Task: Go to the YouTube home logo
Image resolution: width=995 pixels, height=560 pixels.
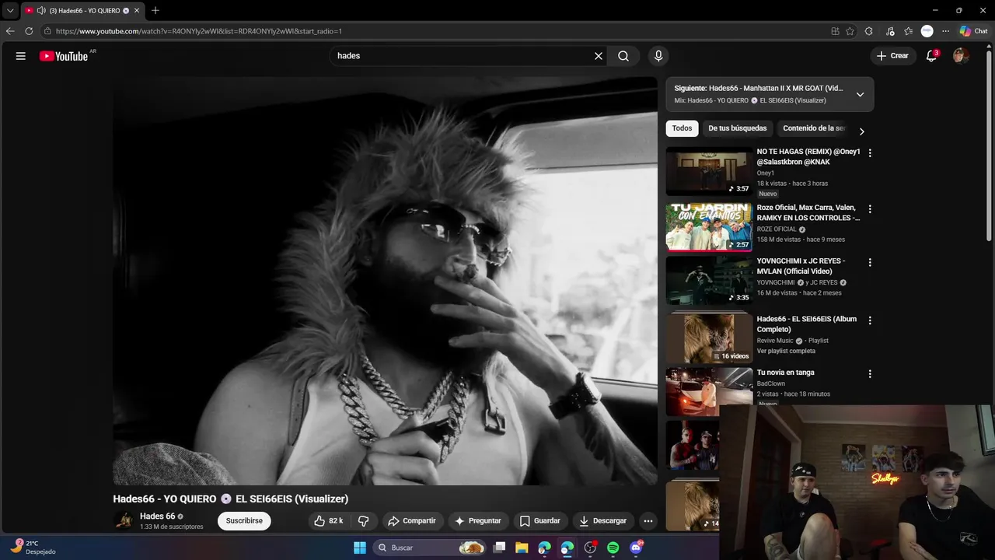Action: 64,56
